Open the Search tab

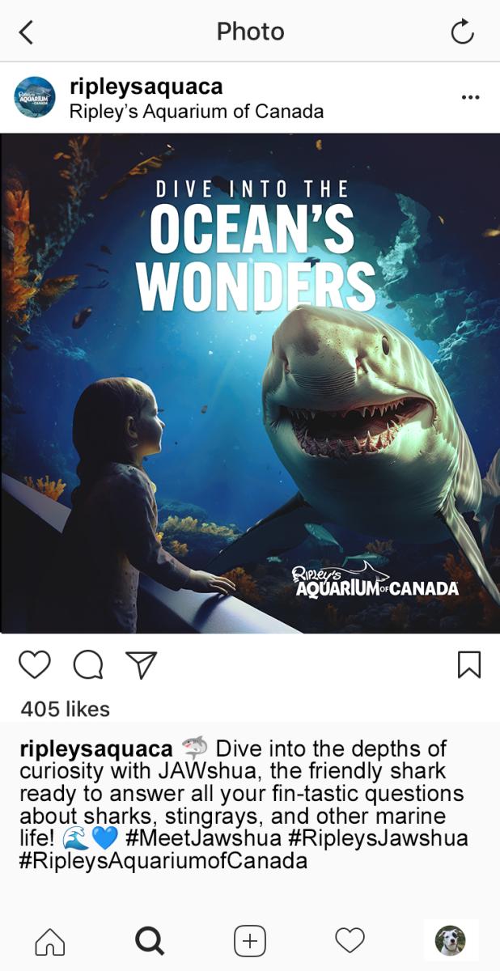pyautogui.click(x=150, y=941)
